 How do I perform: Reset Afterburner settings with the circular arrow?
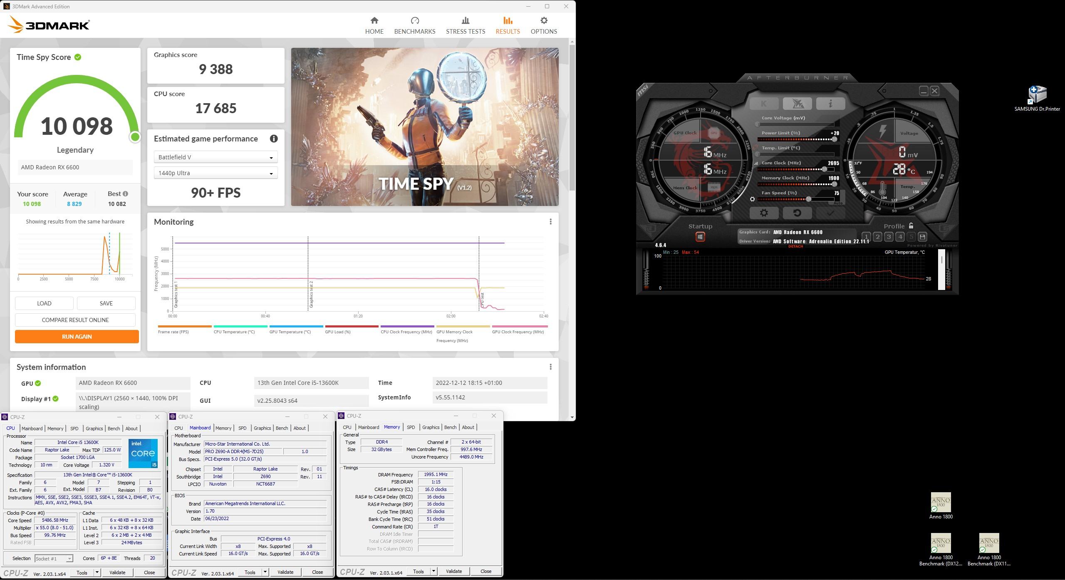tap(797, 213)
